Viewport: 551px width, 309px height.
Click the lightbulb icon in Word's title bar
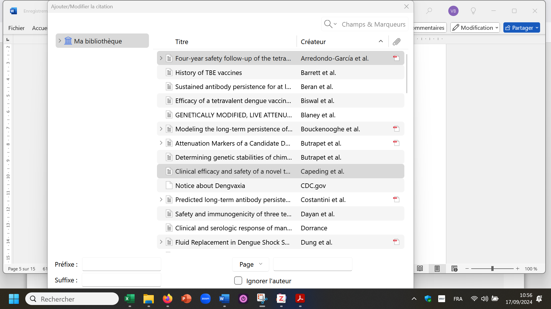click(473, 11)
